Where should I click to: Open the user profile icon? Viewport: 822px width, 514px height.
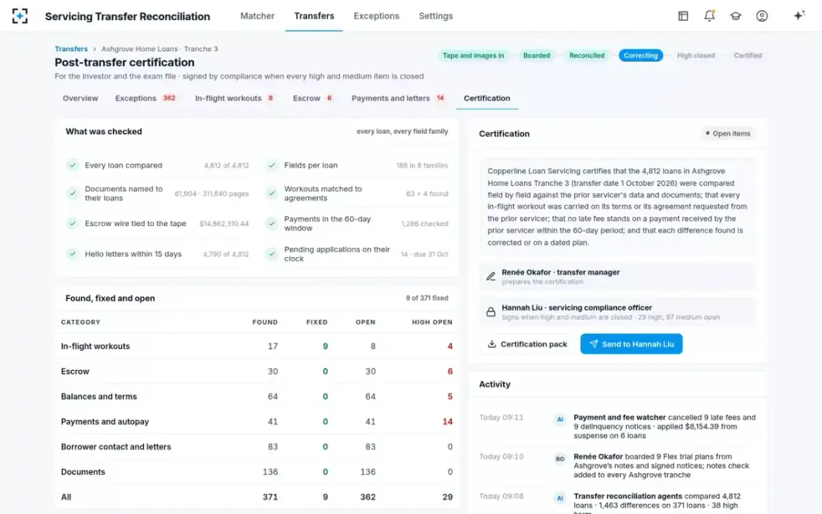pos(762,16)
